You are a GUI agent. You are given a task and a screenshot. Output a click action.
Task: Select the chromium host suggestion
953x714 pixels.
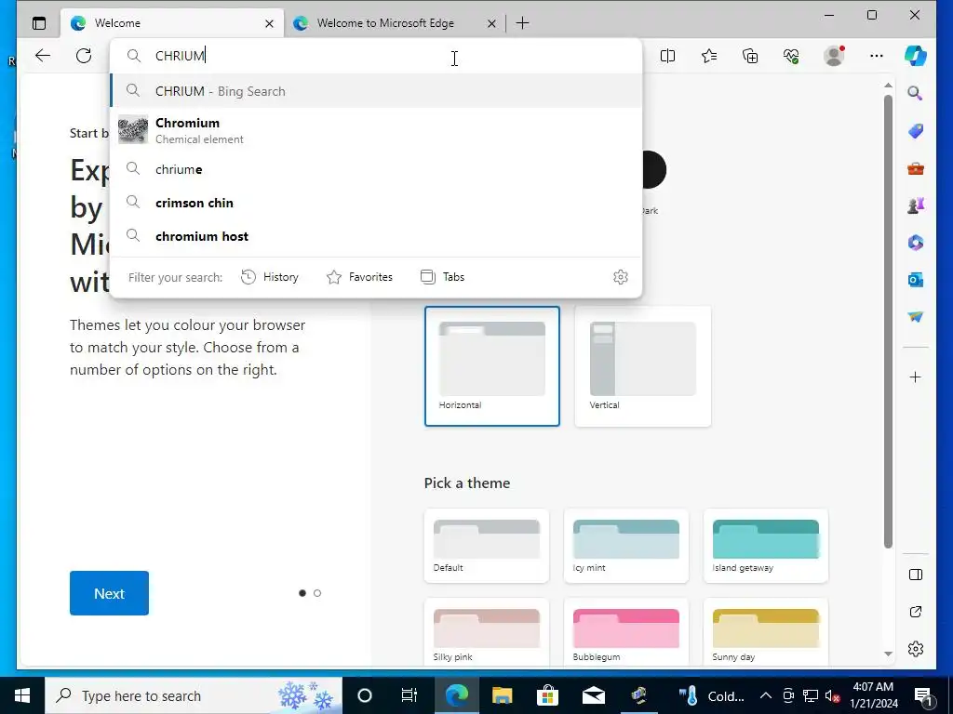click(x=376, y=236)
